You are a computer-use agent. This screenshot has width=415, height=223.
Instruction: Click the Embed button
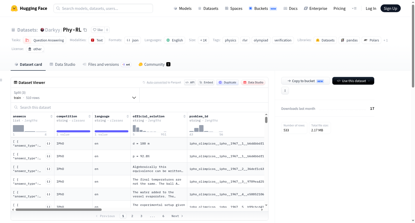(x=206, y=82)
